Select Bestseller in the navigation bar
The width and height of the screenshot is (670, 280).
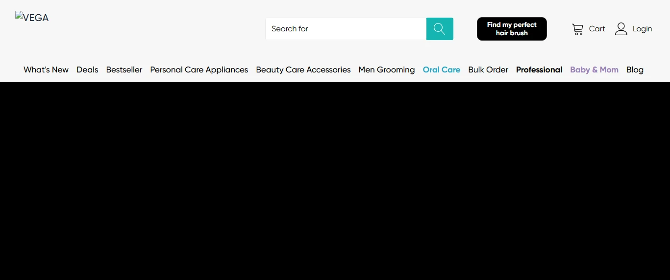point(124,70)
